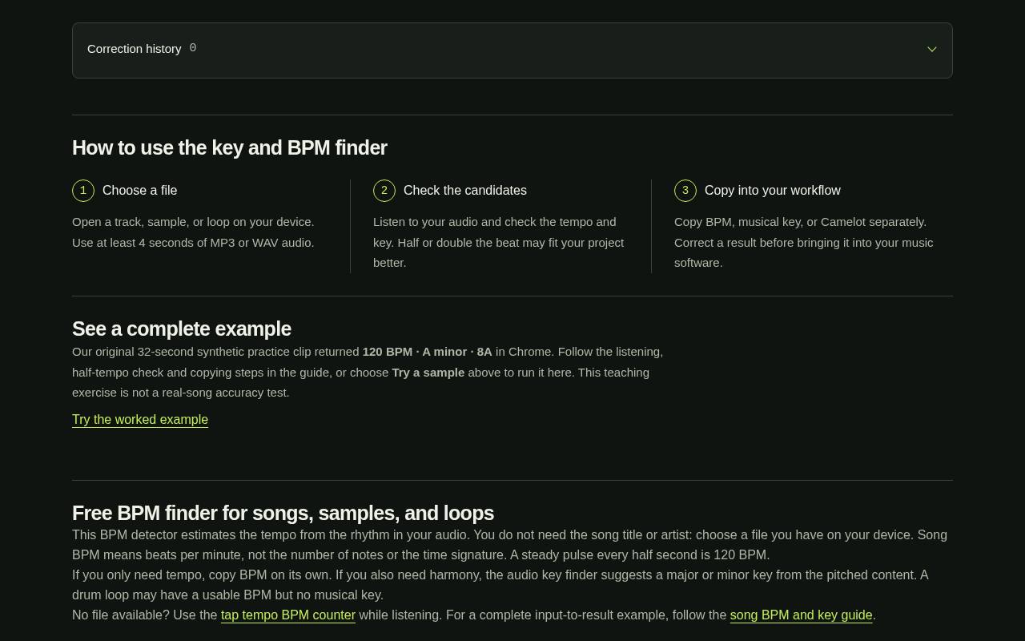
Task: Click the 'Listen to your audio' step description
Action: (499, 242)
